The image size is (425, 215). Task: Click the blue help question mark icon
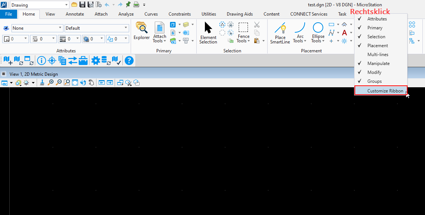tap(129, 61)
